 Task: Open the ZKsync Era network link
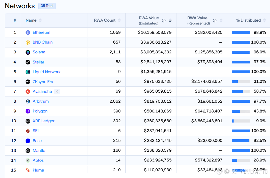click(43, 82)
